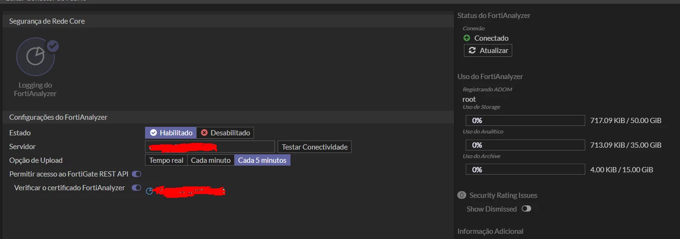This screenshot has height=239, width=680.
Task: Select Cada minuto upload option
Action: [x=211, y=160]
